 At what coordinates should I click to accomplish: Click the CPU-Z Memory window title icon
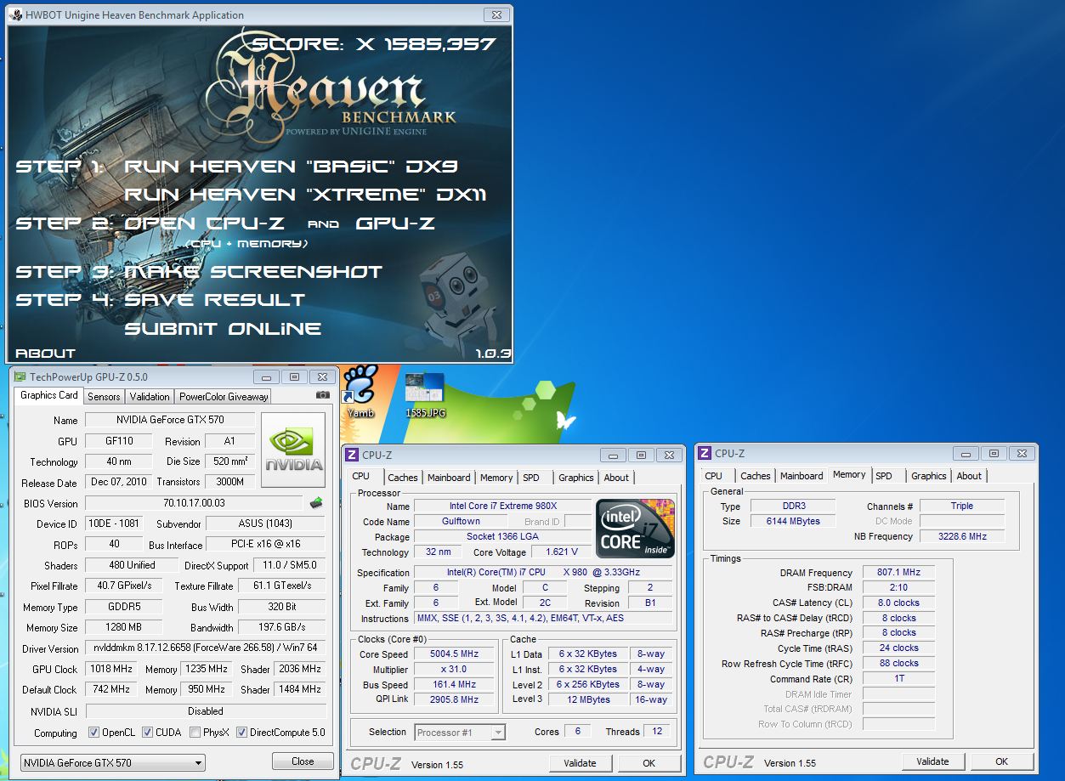click(705, 454)
